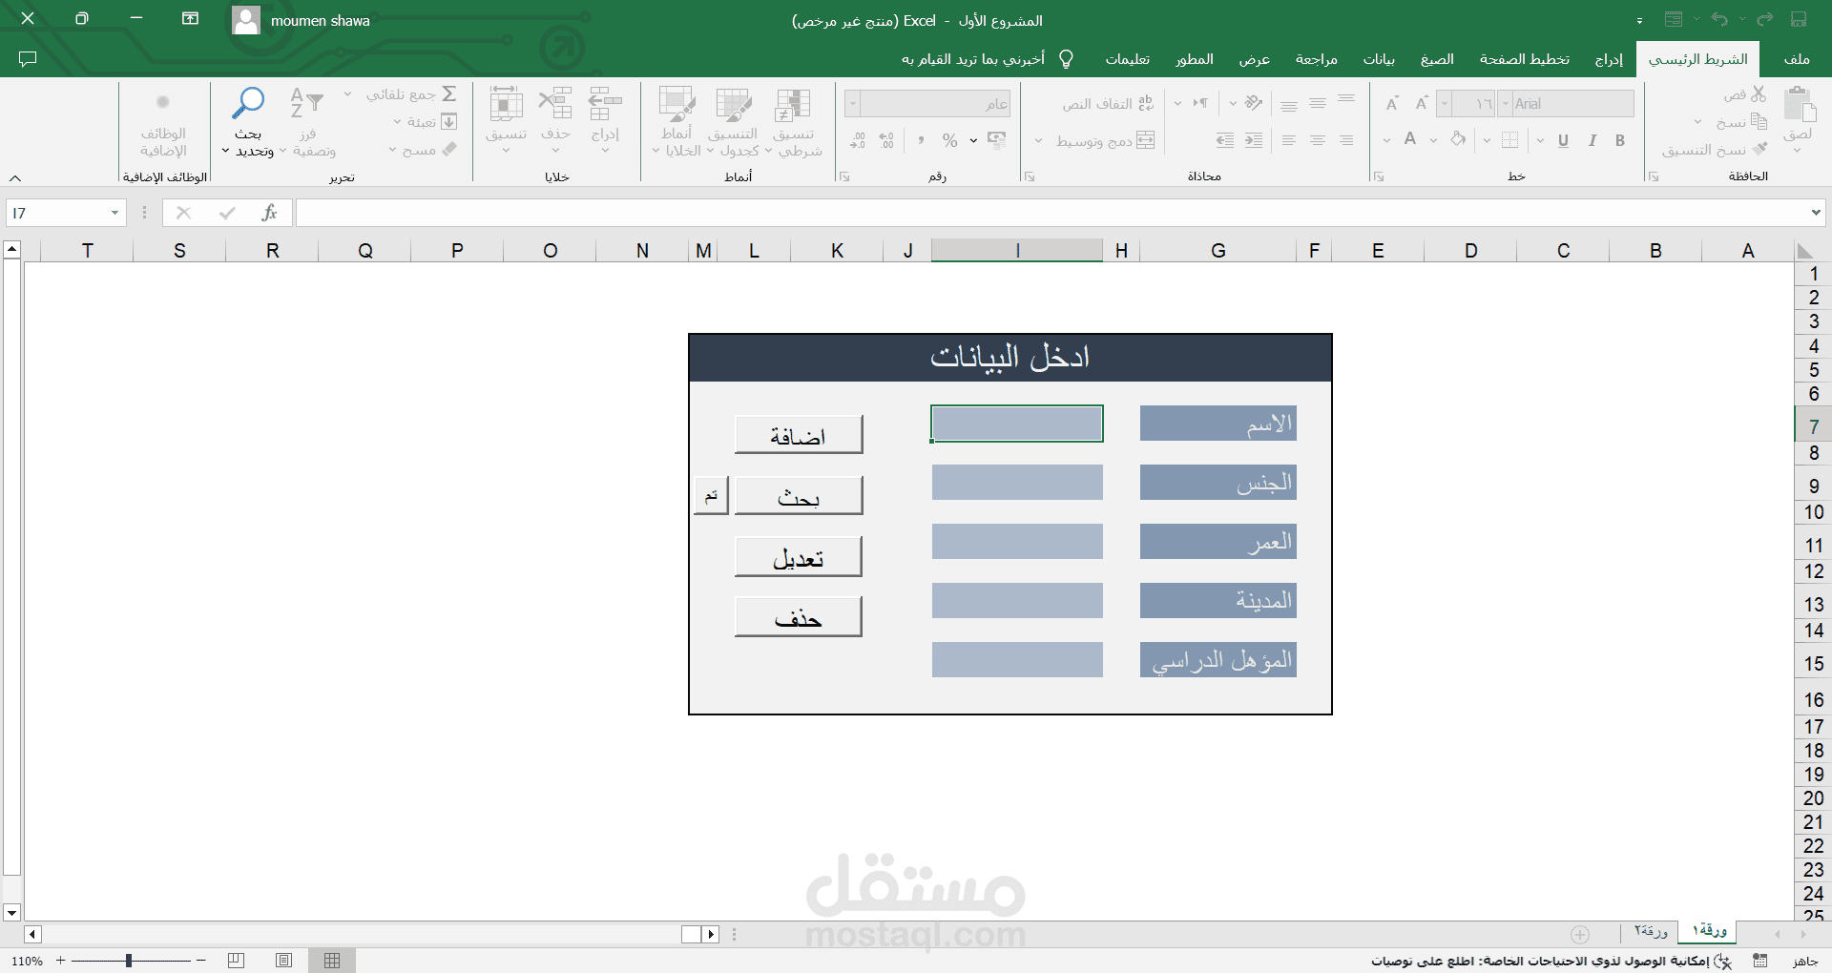
Task: Decrease font size with smaller A icon
Action: point(1392,103)
